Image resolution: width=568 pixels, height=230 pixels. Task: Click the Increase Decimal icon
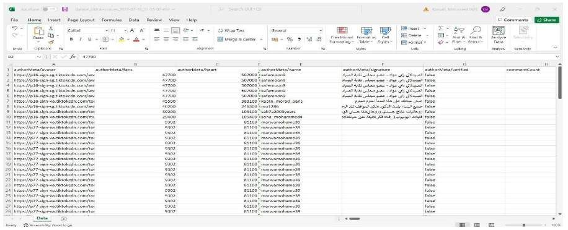309,40
